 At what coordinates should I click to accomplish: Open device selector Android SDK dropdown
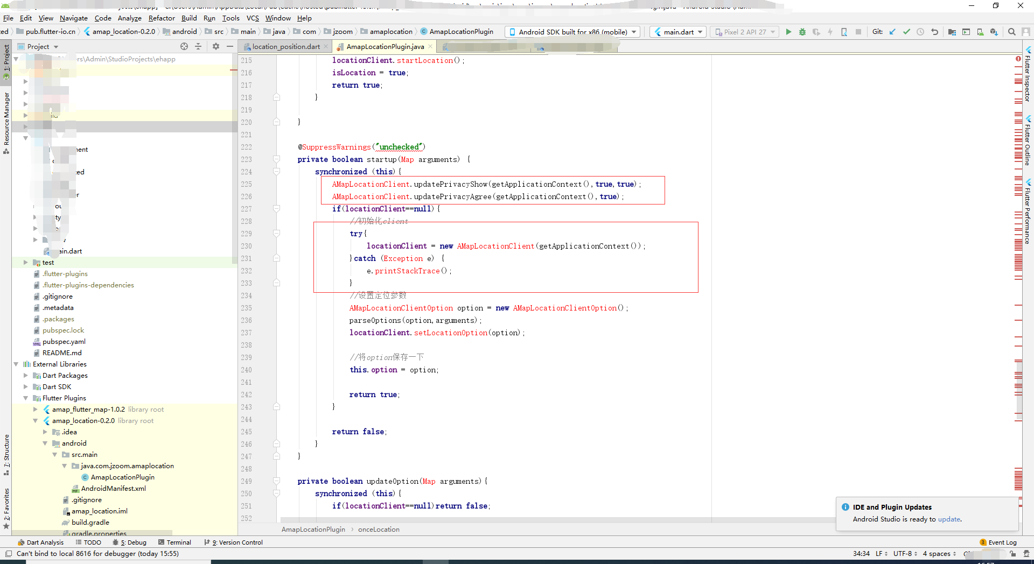coord(572,32)
